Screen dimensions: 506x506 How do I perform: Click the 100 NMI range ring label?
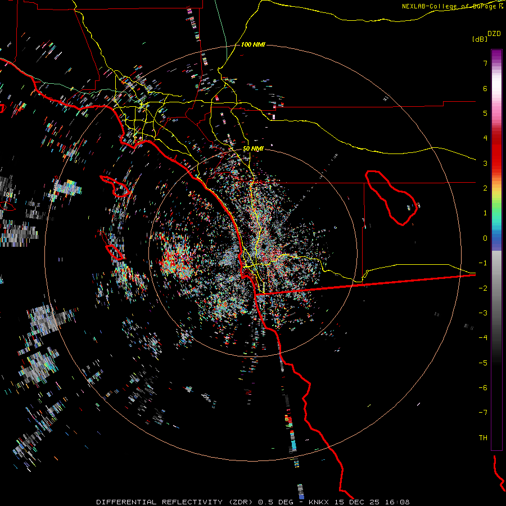(x=253, y=44)
